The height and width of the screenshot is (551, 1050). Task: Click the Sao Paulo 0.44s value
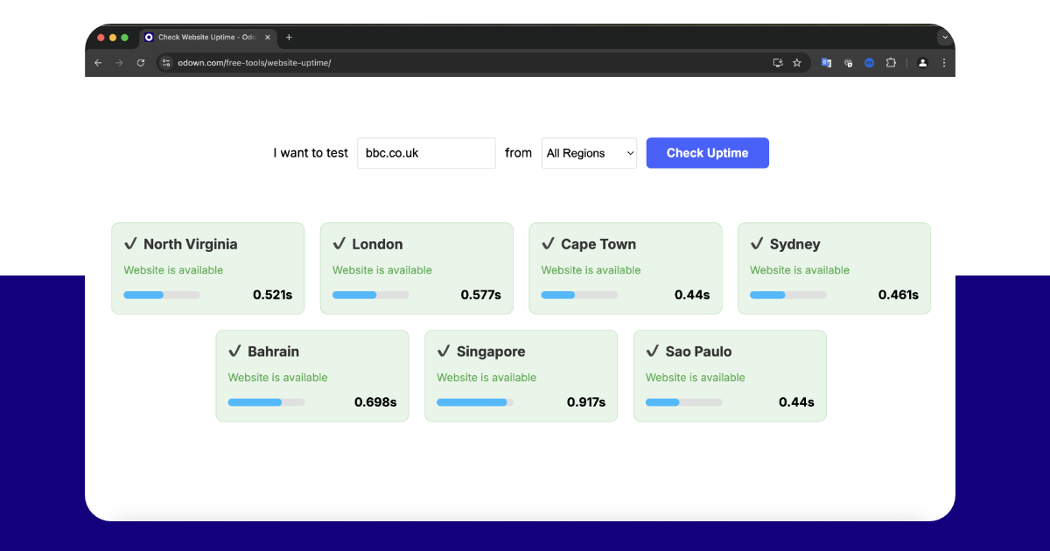pyautogui.click(x=797, y=402)
